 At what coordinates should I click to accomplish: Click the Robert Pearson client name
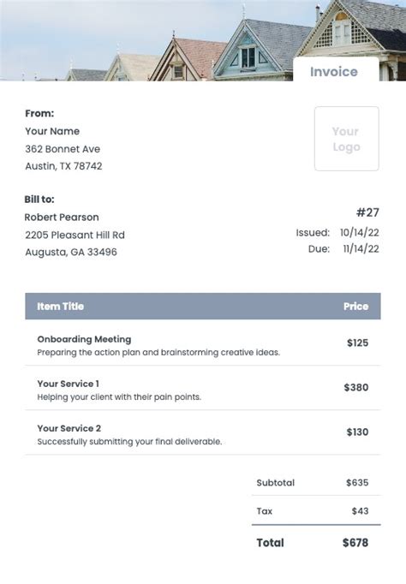[62, 218]
